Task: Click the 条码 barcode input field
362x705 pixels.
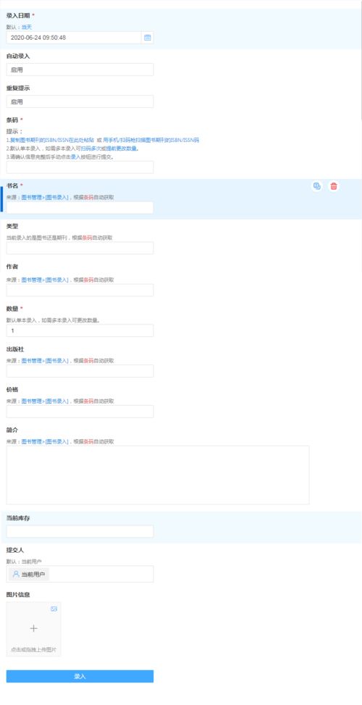Action: coord(80,167)
